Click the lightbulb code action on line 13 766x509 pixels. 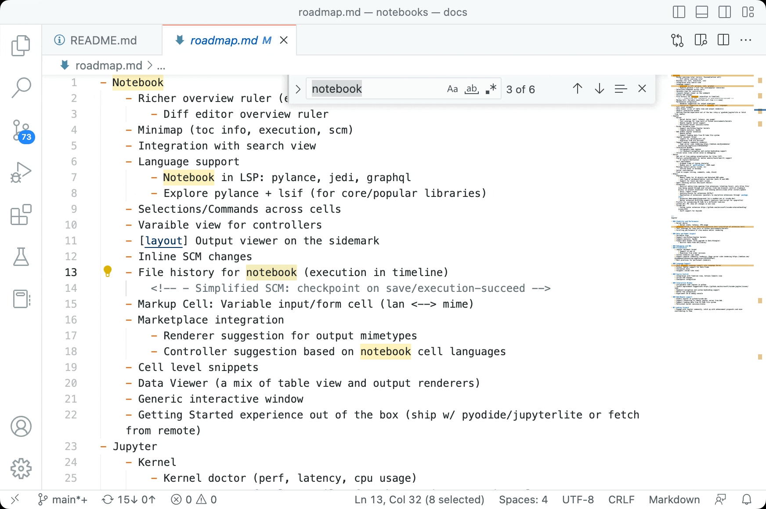pos(108,271)
